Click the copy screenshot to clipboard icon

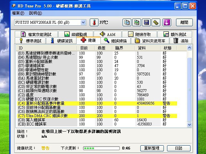coord(136,22)
